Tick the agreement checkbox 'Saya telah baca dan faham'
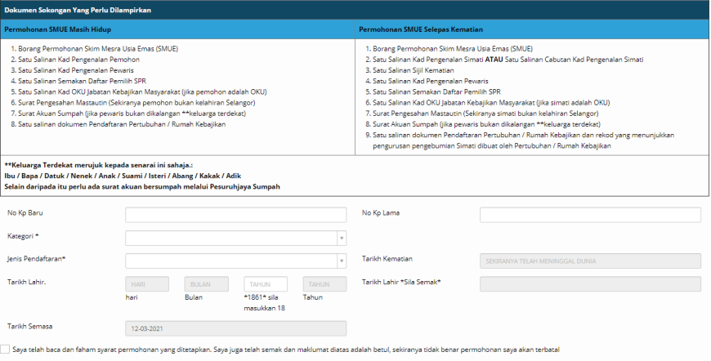Screen dimensions: 711x361 (x=6, y=350)
